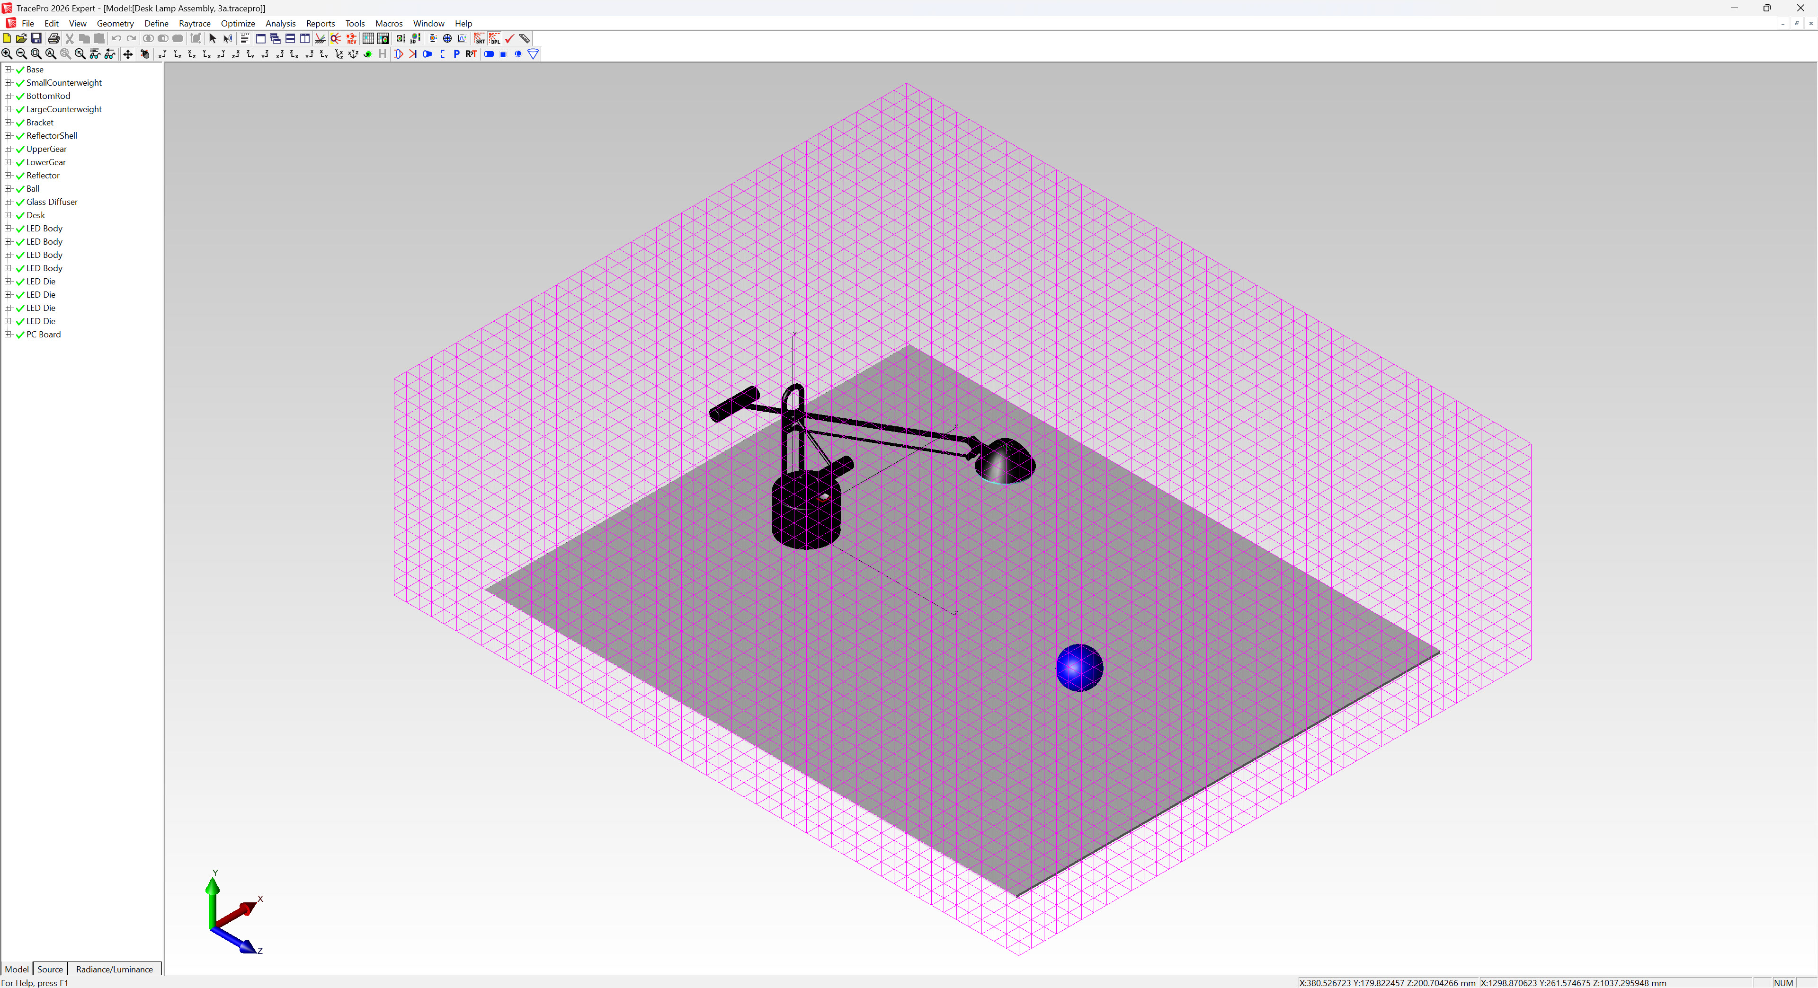Open the Raytrace menu

pyautogui.click(x=195, y=23)
